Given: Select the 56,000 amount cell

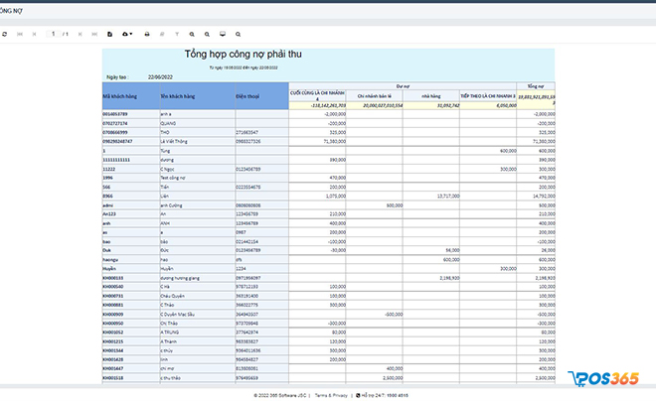Looking at the screenshot, I should coord(452,250).
